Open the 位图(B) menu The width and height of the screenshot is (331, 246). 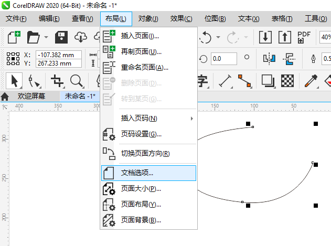coord(215,19)
